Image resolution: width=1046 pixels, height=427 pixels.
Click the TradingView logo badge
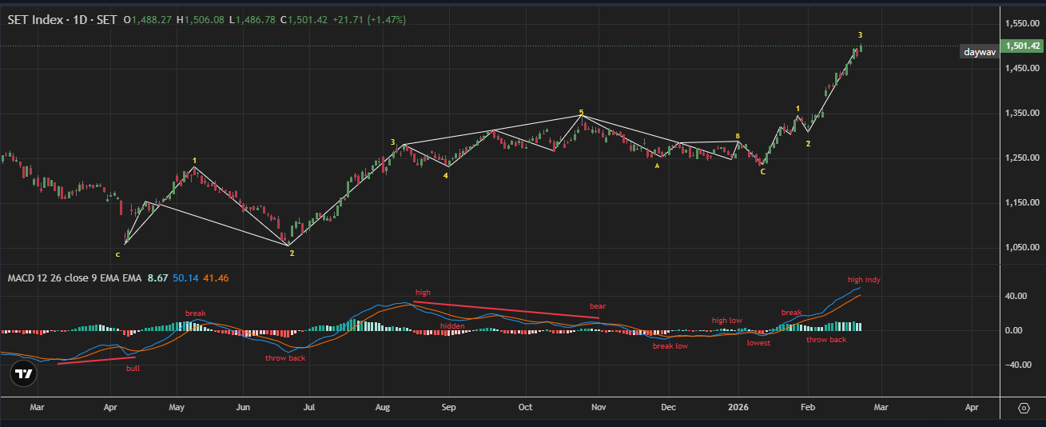[x=24, y=373]
